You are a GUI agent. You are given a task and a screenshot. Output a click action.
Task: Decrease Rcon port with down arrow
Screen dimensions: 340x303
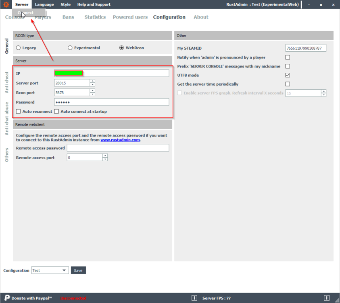pyautogui.click(x=92, y=94)
